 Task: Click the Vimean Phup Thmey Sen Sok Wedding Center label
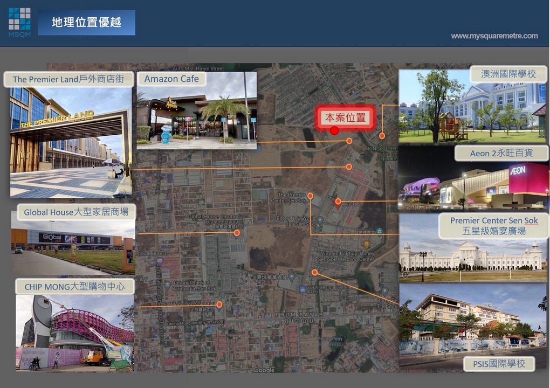[346, 256]
